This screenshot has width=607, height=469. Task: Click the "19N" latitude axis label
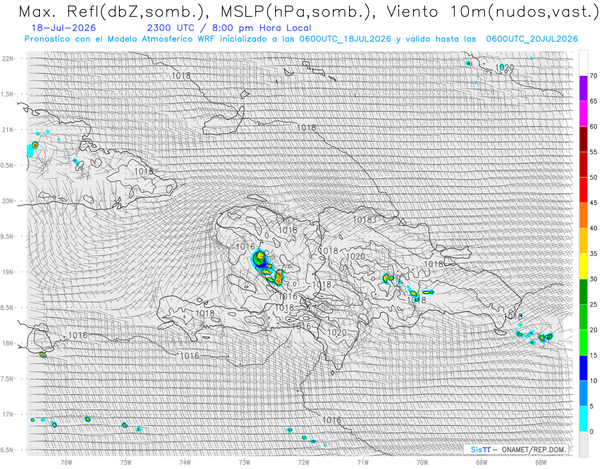coord(9,272)
